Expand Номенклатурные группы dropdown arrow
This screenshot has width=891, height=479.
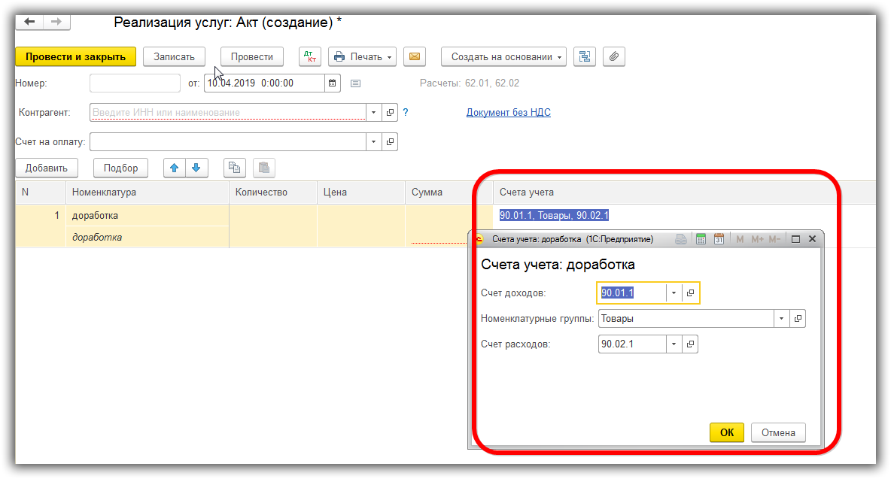[781, 318]
